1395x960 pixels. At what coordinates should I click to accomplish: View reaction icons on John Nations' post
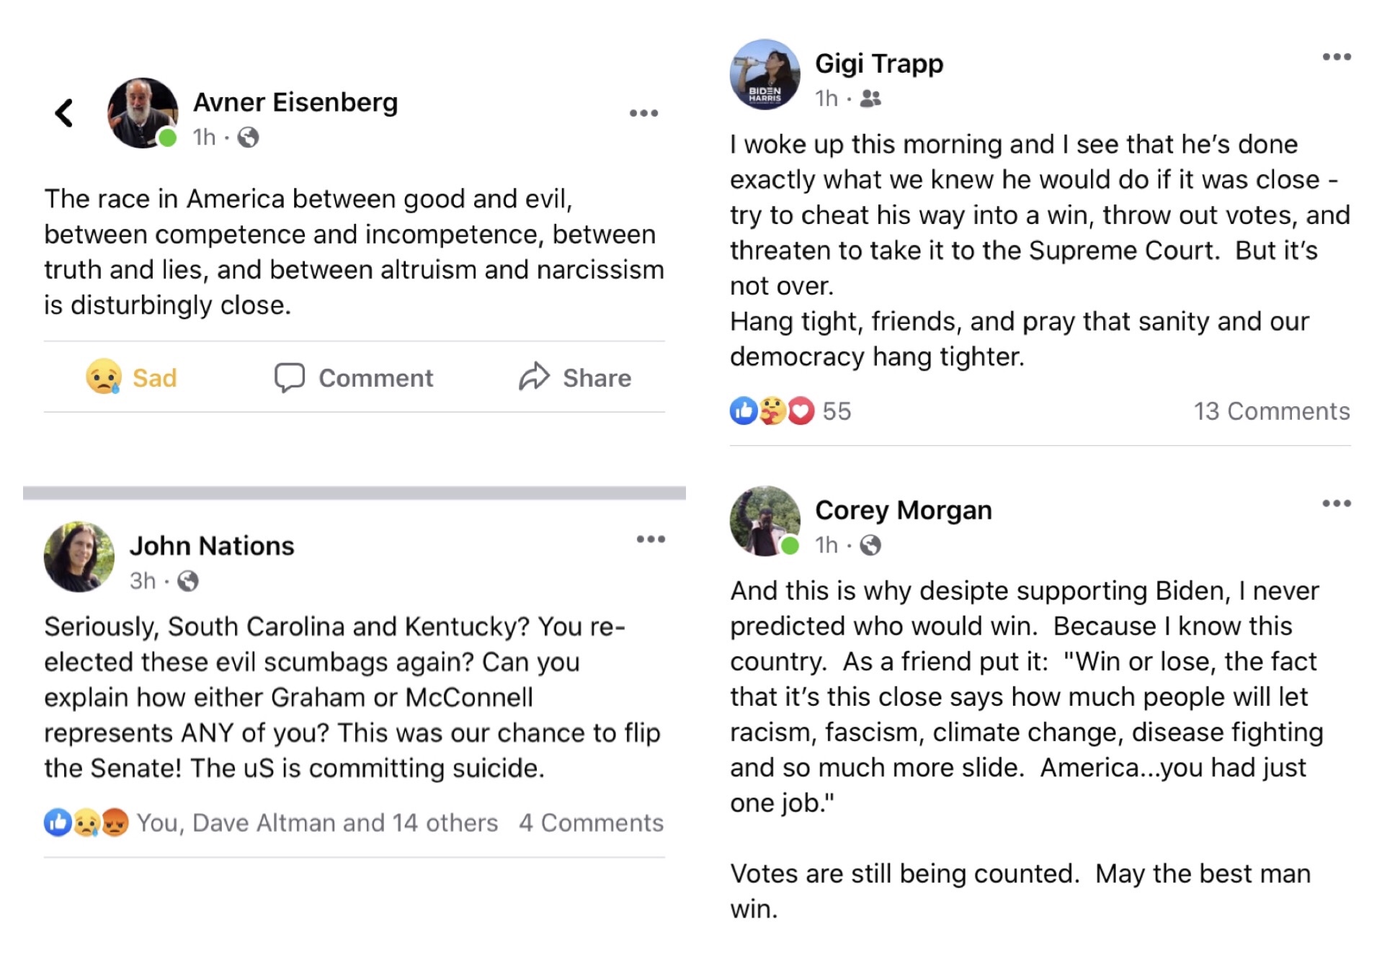(x=86, y=822)
